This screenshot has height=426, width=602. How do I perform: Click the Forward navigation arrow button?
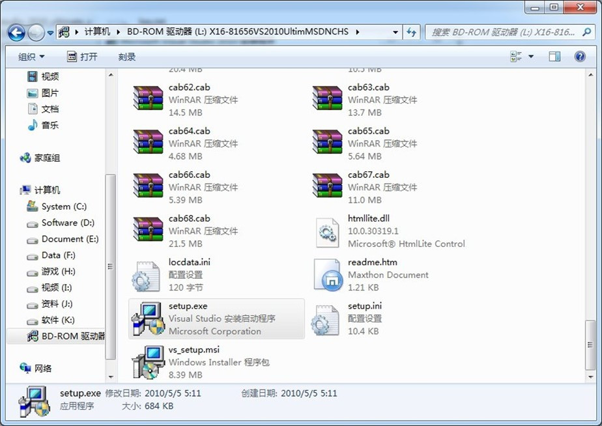[x=36, y=33]
